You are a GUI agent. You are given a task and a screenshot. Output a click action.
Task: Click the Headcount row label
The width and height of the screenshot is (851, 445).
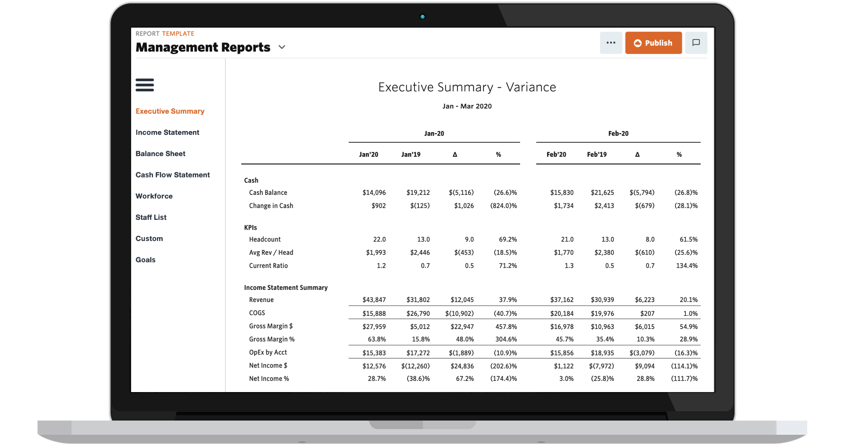coord(264,239)
